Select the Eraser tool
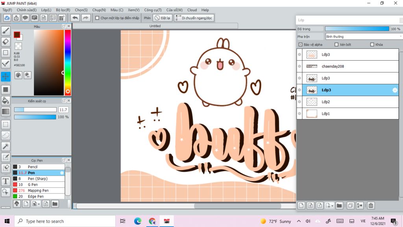 click(6, 42)
